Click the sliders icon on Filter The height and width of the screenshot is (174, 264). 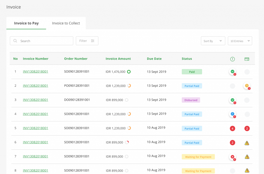(93, 41)
